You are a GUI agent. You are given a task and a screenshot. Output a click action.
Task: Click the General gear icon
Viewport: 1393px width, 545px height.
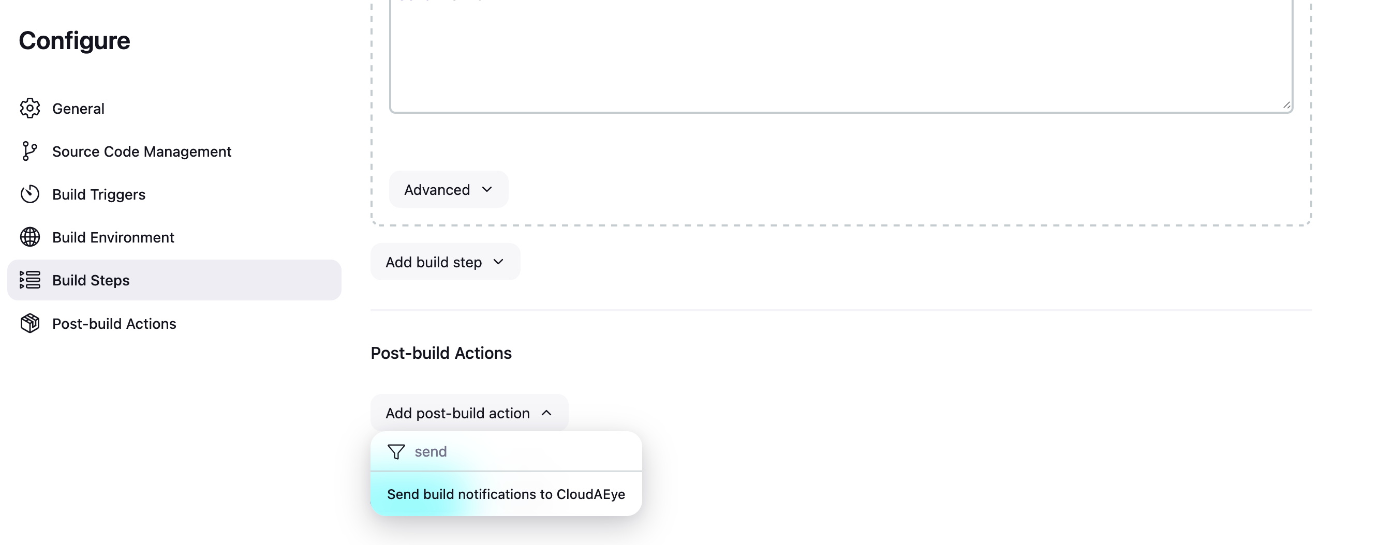pyautogui.click(x=29, y=108)
